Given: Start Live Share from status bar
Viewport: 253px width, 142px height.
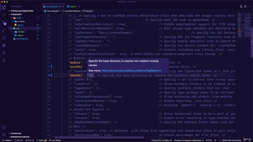Looking at the screenshot, I should click(x=55, y=140).
